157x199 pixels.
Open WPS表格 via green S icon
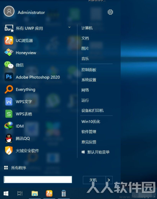9,114
